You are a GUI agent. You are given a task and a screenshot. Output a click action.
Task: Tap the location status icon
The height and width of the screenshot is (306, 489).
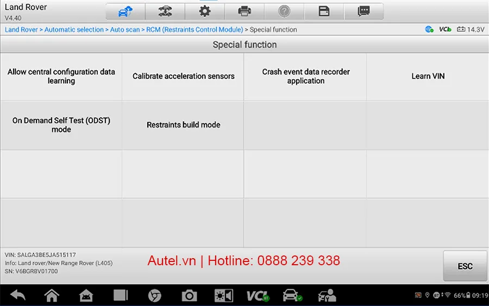(427, 295)
